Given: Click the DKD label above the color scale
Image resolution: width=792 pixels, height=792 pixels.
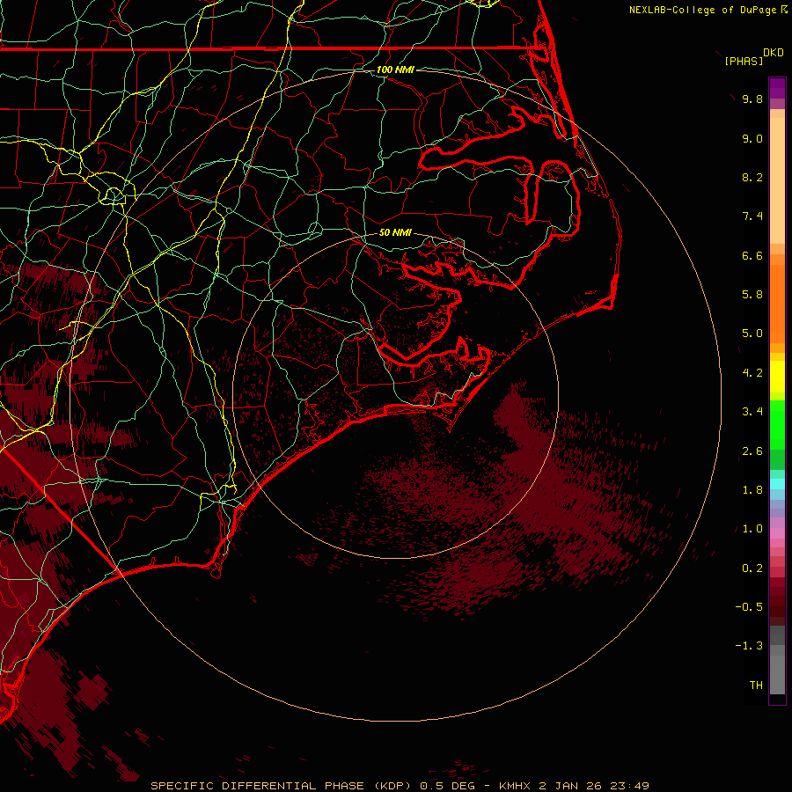Looking at the screenshot, I should tap(774, 53).
